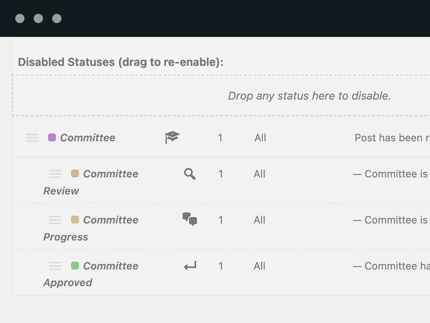The width and height of the screenshot is (430, 323).
Task: Click the drag handle of Committee Progress
Action: point(55,220)
